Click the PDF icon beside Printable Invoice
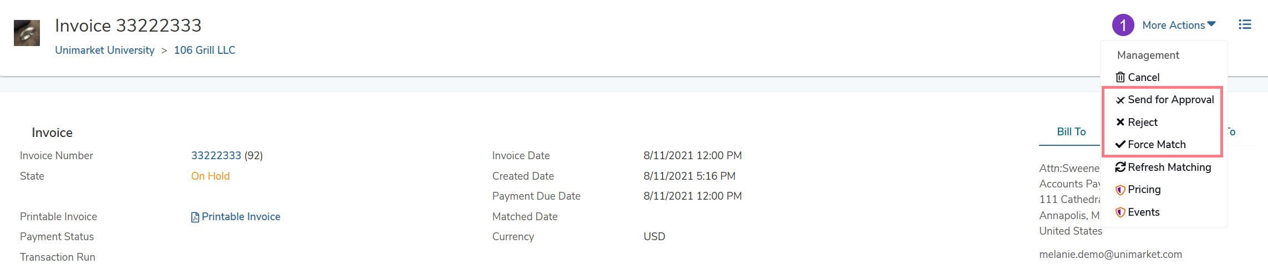 195,217
